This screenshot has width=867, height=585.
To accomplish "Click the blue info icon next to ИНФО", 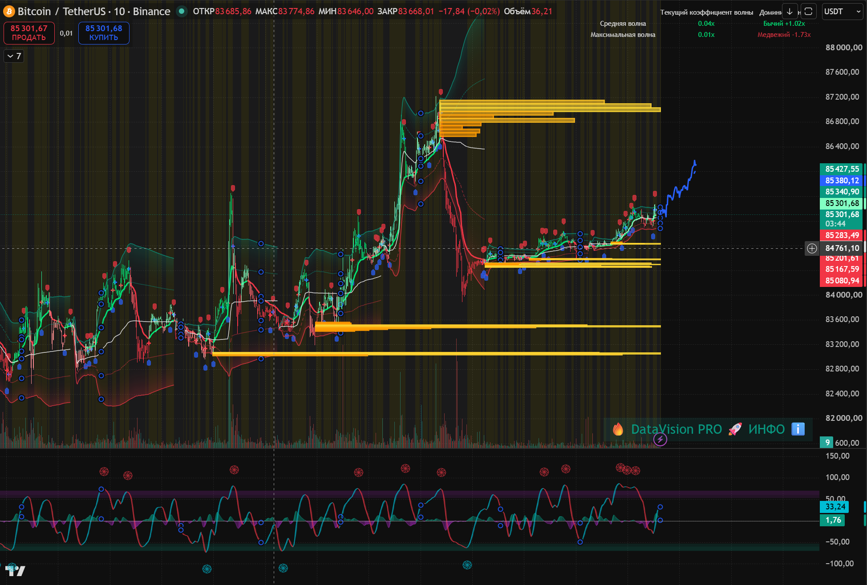I will click(798, 429).
